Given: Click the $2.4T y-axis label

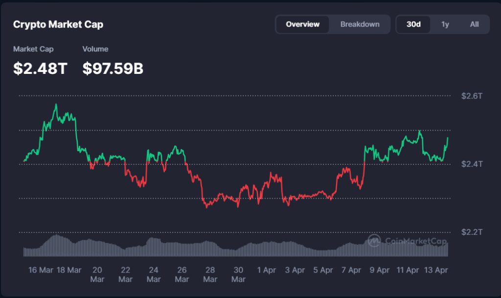Looking at the screenshot, I should coord(472,164).
